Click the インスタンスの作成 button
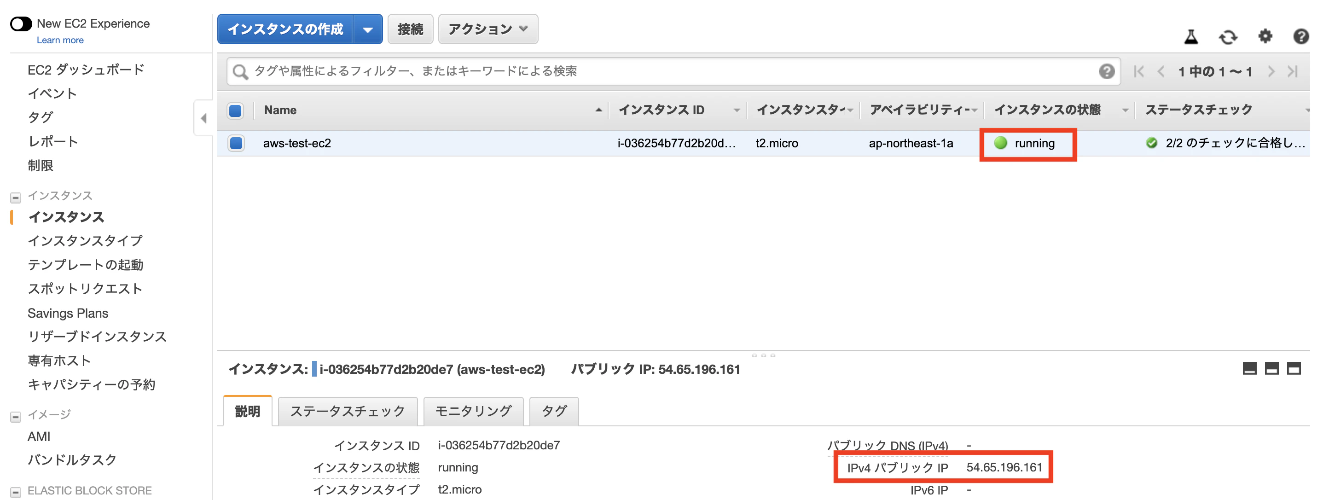This screenshot has width=1323, height=500. (285, 29)
